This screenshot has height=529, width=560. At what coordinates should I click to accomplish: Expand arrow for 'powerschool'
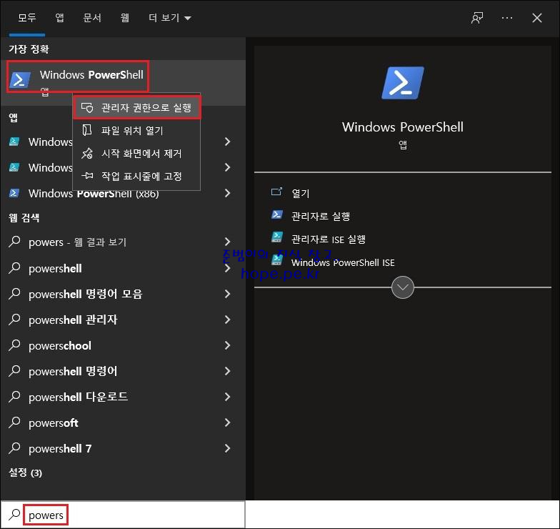[227, 346]
